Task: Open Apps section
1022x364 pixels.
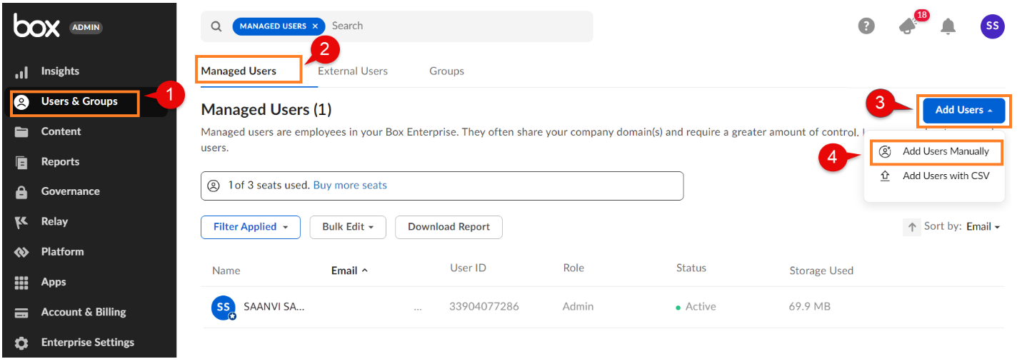Action: (x=54, y=282)
